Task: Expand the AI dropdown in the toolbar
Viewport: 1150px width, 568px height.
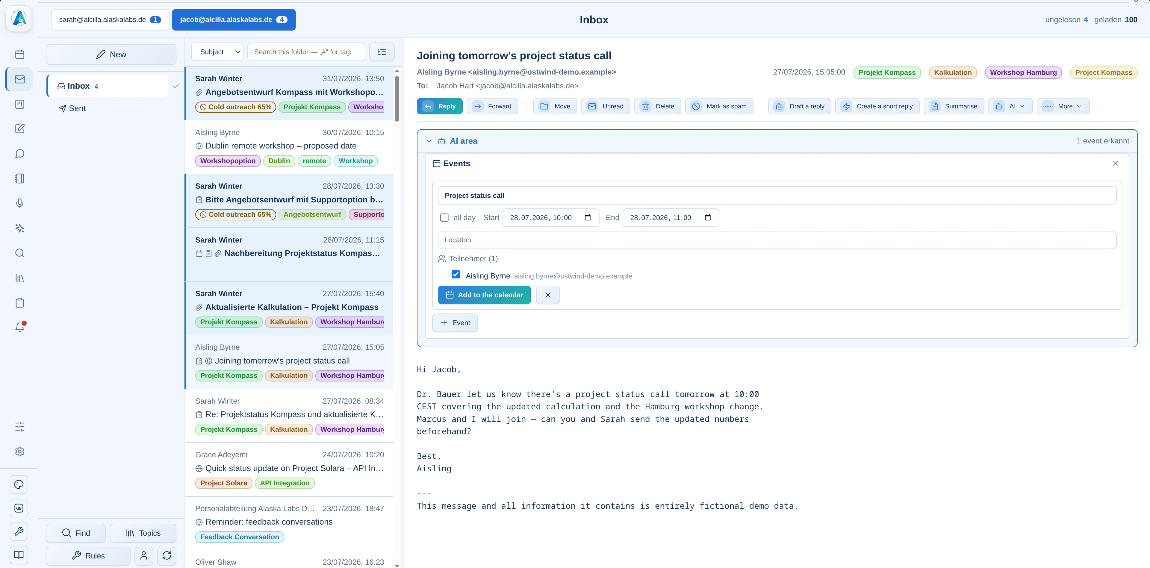Action: tap(1010, 106)
